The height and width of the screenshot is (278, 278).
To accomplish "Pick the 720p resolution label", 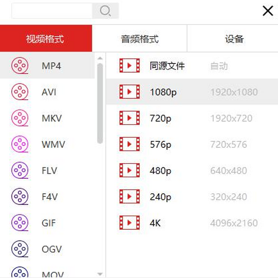I will pyautogui.click(x=160, y=119).
